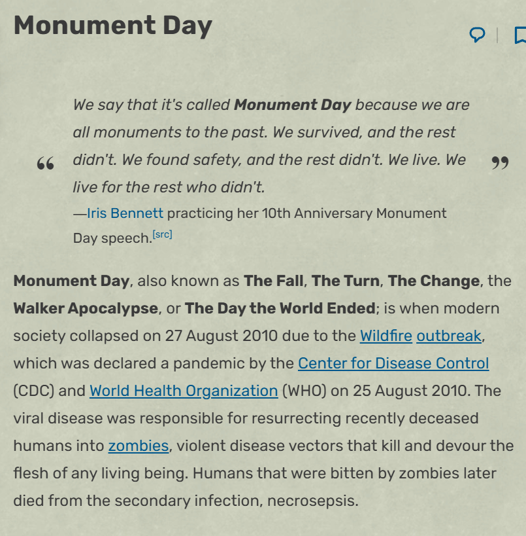Click the bold term The Change
Image resolution: width=526 pixels, height=536 pixels.
(x=434, y=281)
